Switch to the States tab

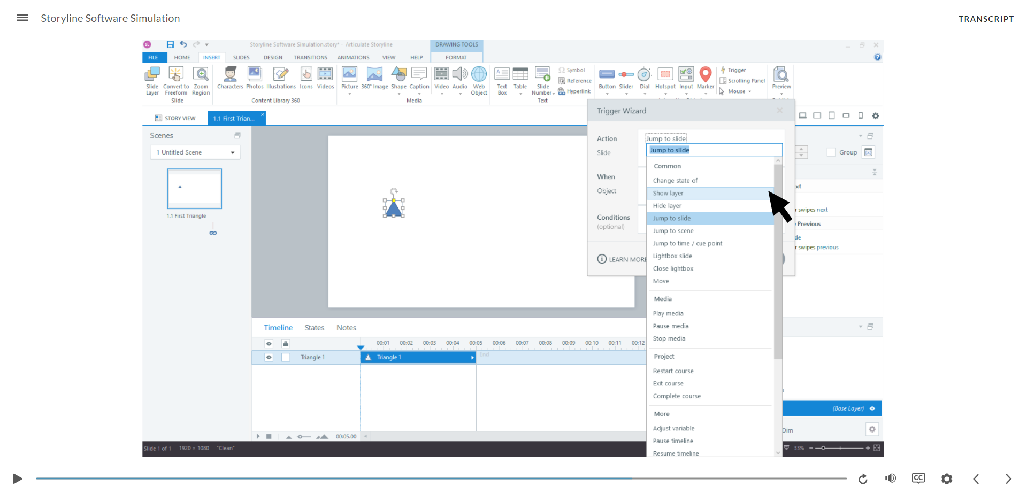314,327
